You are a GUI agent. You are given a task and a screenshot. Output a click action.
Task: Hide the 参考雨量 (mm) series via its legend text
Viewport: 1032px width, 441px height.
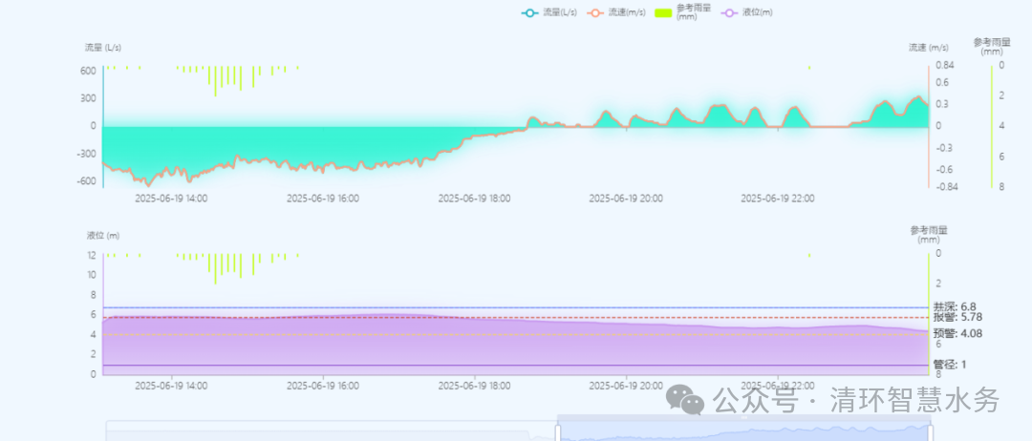point(693,12)
